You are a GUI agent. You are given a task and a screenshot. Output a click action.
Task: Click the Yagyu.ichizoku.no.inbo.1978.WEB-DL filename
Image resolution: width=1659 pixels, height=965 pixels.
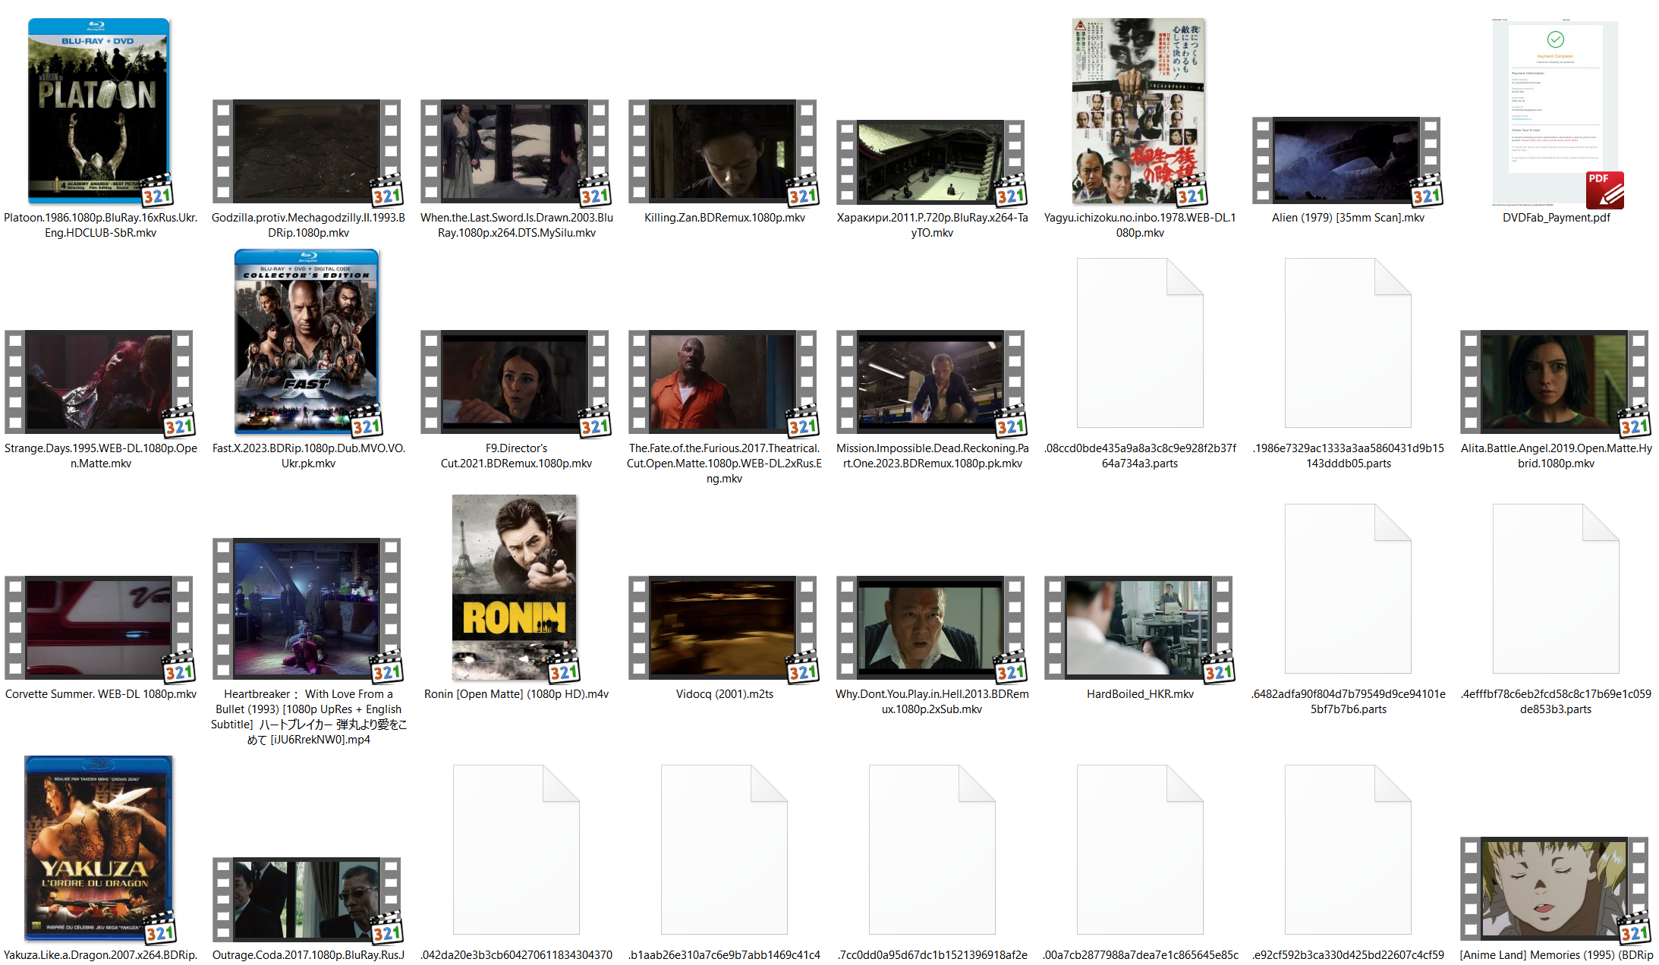pyautogui.click(x=1140, y=225)
